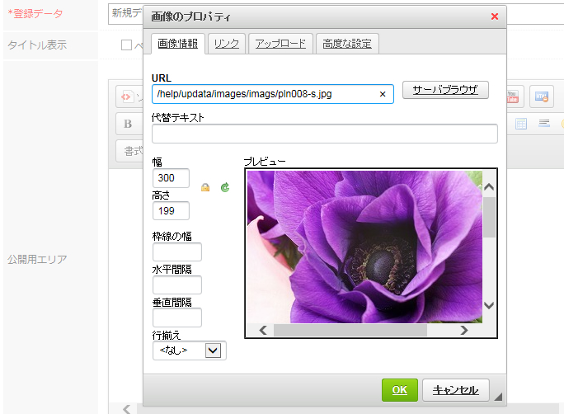Open the 行揃え alignment dropdown
The width and height of the screenshot is (564, 414).
click(213, 350)
